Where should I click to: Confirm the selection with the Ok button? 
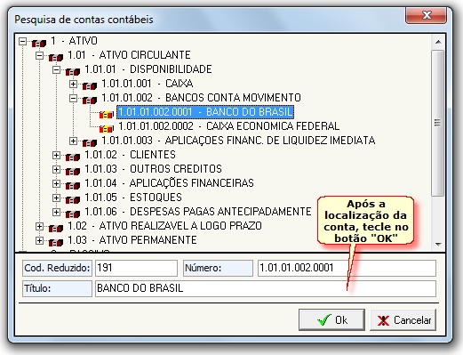pyautogui.click(x=331, y=319)
